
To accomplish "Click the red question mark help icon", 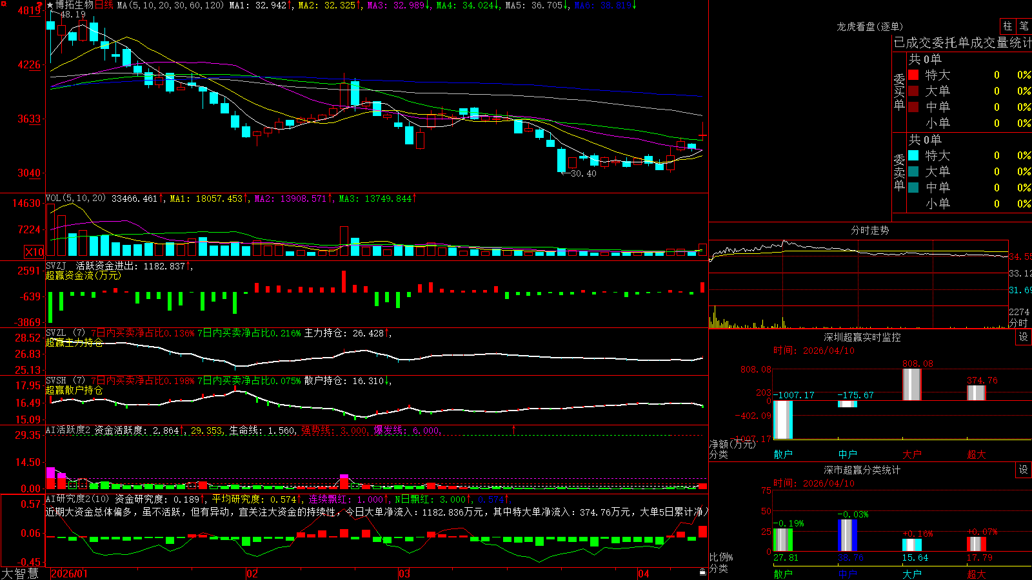I will coord(39,5).
